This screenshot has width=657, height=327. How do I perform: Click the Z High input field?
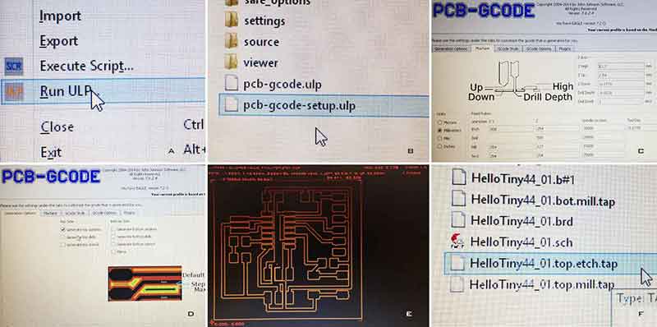pos(621,67)
